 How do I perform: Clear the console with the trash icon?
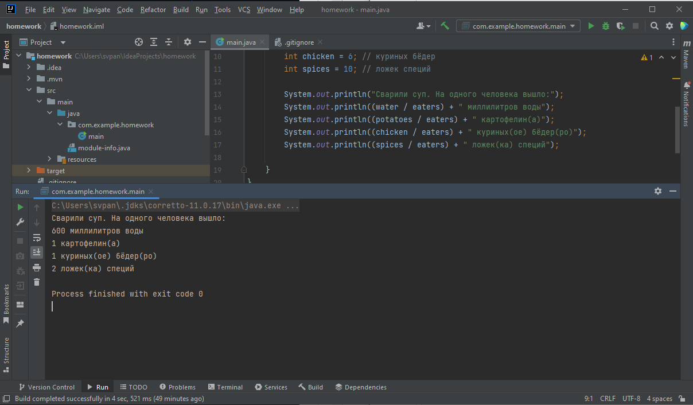36,281
